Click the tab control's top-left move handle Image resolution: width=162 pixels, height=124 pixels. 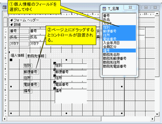11,60
